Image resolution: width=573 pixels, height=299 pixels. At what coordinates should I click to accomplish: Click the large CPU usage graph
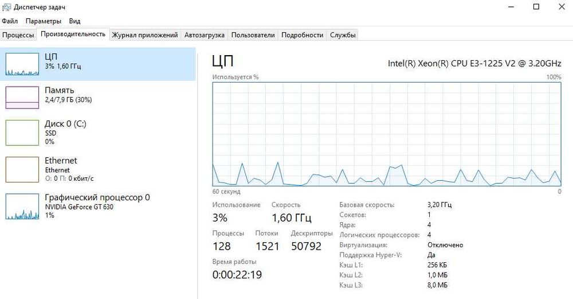coord(387,134)
